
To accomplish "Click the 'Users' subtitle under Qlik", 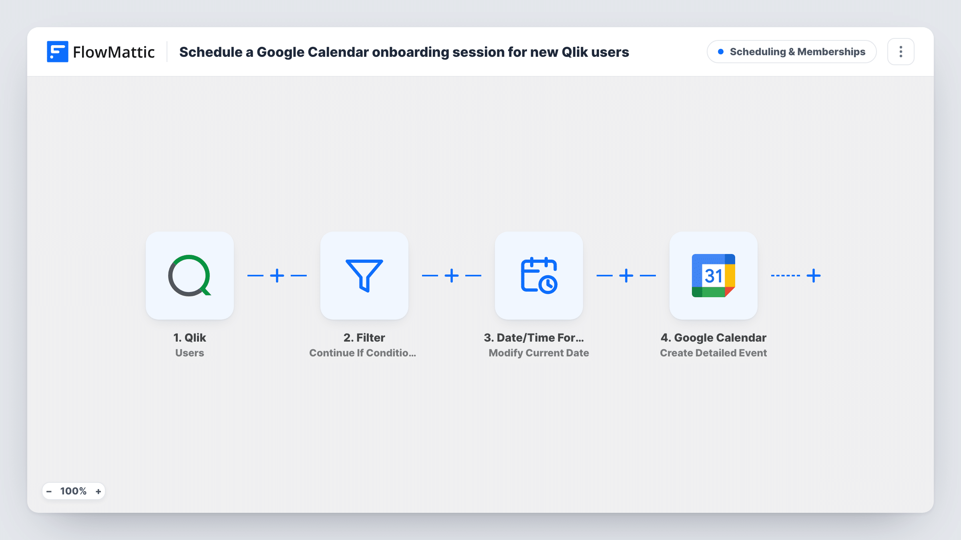I will click(190, 353).
